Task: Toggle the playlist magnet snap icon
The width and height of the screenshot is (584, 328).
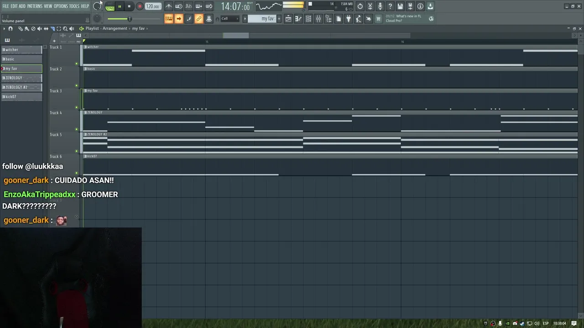Action: [10, 28]
